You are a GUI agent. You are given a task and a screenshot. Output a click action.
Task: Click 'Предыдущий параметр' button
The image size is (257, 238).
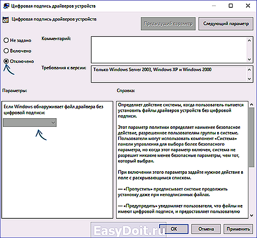tap(168, 24)
